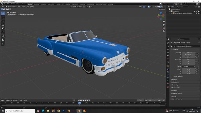
Task: Hide 1949_cadillac_series62_custom with its eye icon
Action: click(x=197, y=13)
